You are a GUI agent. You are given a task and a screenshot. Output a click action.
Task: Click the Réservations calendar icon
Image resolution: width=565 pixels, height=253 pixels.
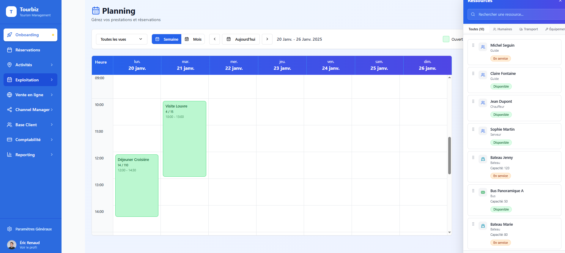pyautogui.click(x=10, y=50)
